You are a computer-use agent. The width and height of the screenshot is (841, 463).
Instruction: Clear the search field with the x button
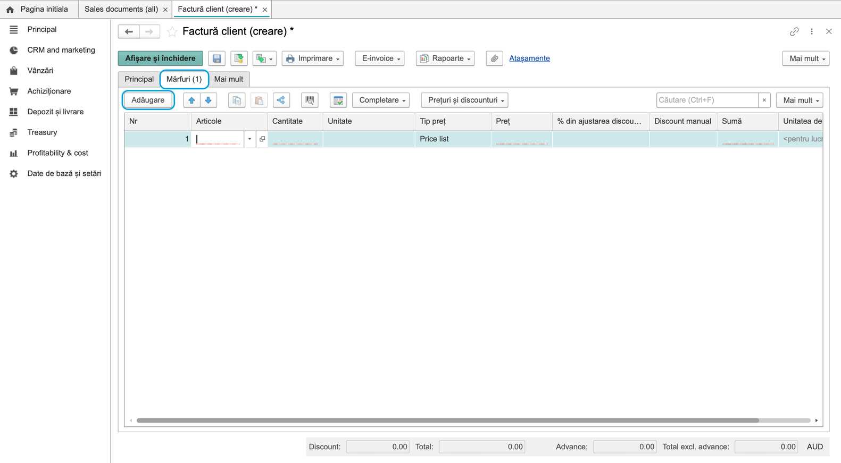(764, 100)
